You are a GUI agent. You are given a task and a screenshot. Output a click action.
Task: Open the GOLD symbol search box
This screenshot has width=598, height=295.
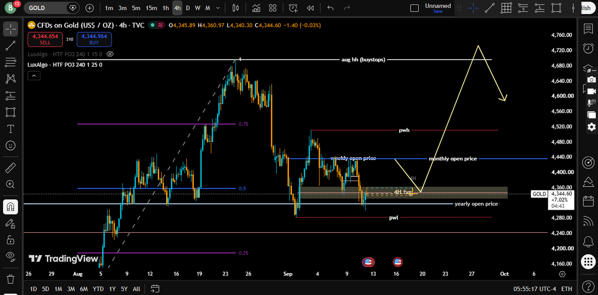tap(51, 8)
